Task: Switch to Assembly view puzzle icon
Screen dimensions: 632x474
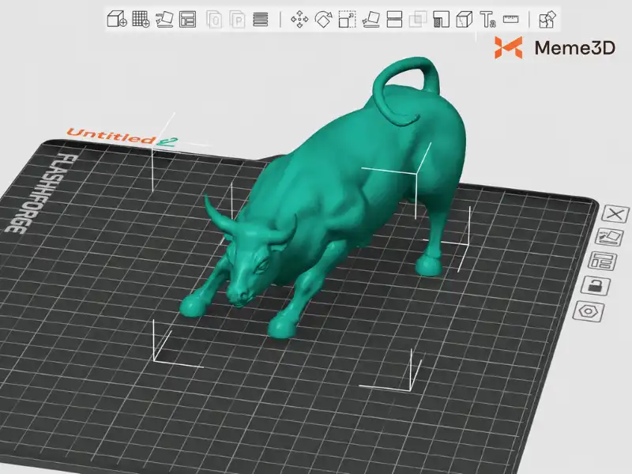Action: point(547,19)
